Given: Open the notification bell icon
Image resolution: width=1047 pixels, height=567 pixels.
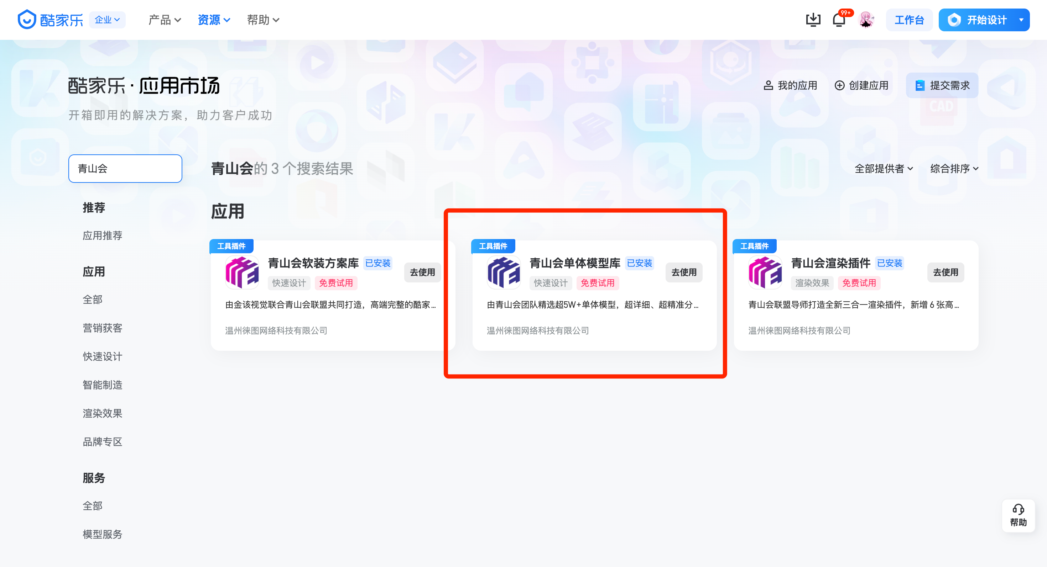Looking at the screenshot, I should click(x=839, y=20).
